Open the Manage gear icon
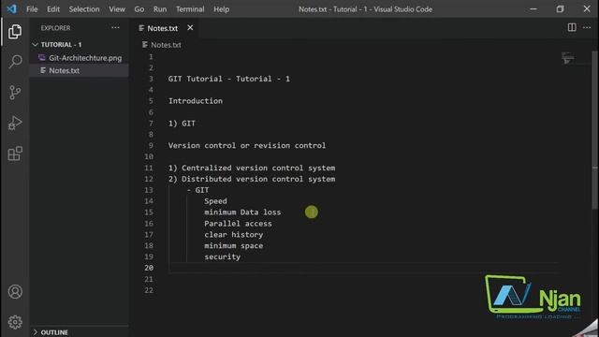The height and width of the screenshot is (337, 599). point(15,322)
